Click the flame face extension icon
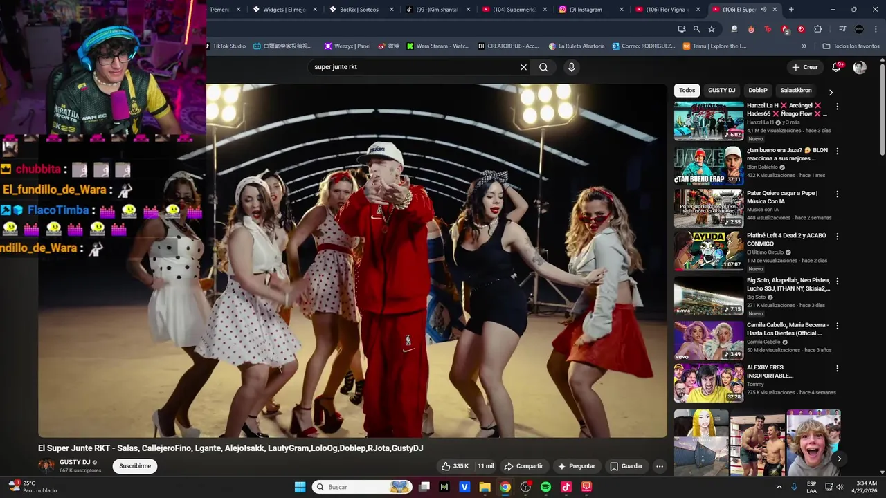This screenshot has width=886, height=498. 751,29
